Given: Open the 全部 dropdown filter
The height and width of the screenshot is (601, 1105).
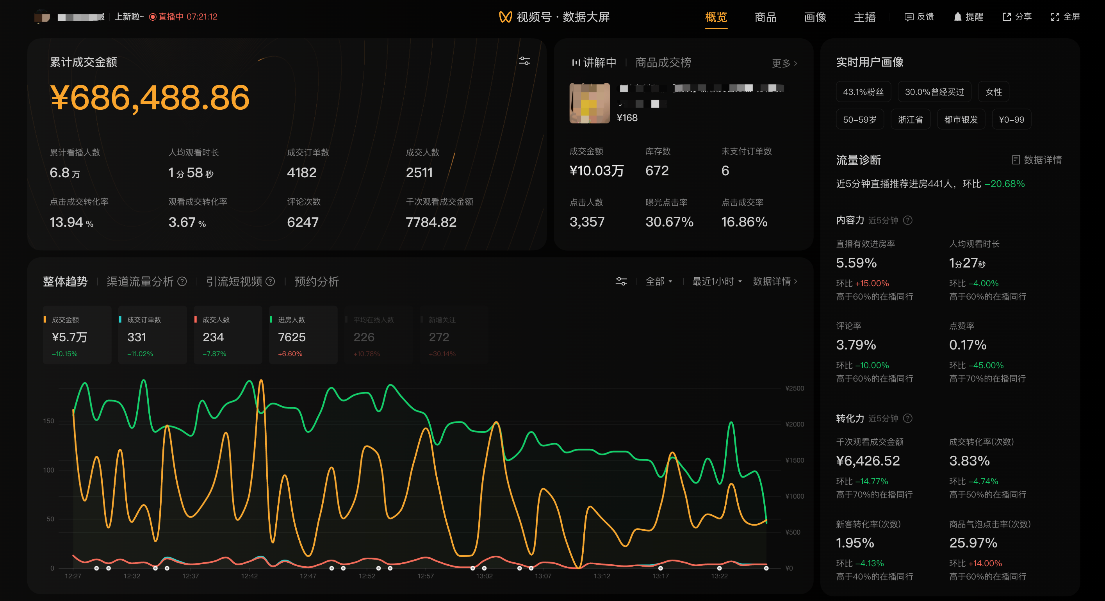Looking at the screenshot, I should pos(658,282).
